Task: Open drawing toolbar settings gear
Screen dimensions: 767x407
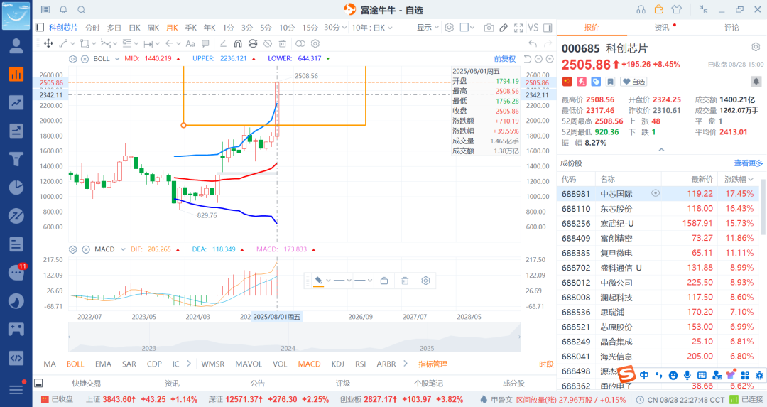Action: click(x=315, y=43)
